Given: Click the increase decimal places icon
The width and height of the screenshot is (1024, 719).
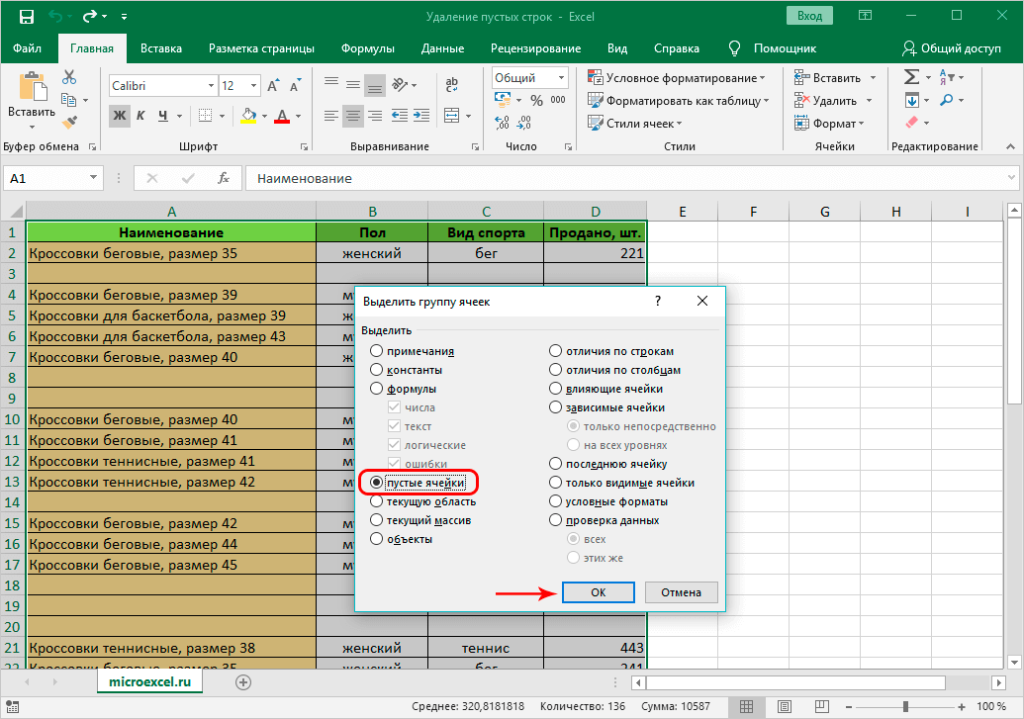Looking at the screenshot, I should click(502, 122).
